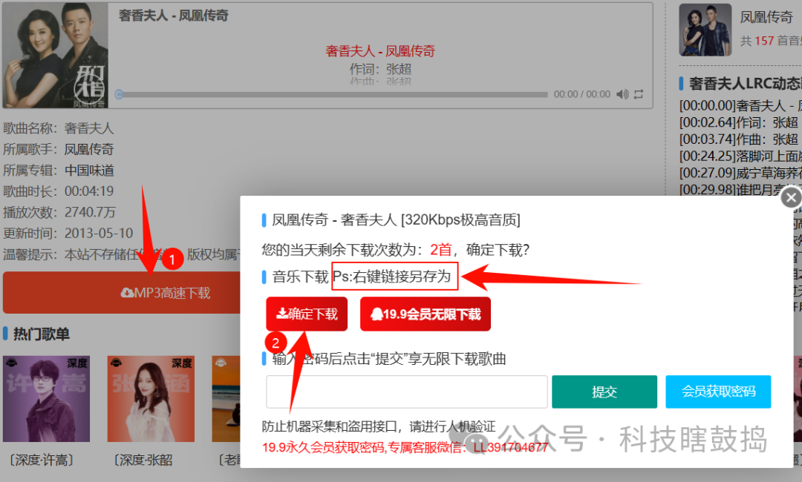Open the 深度·许嵩 playlist thumbnail
The image size is (802, 482).
tap(46, 400)
